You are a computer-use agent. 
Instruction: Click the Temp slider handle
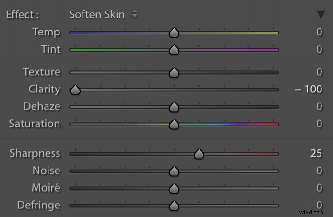pyautogui.click(x=174, y=33)
